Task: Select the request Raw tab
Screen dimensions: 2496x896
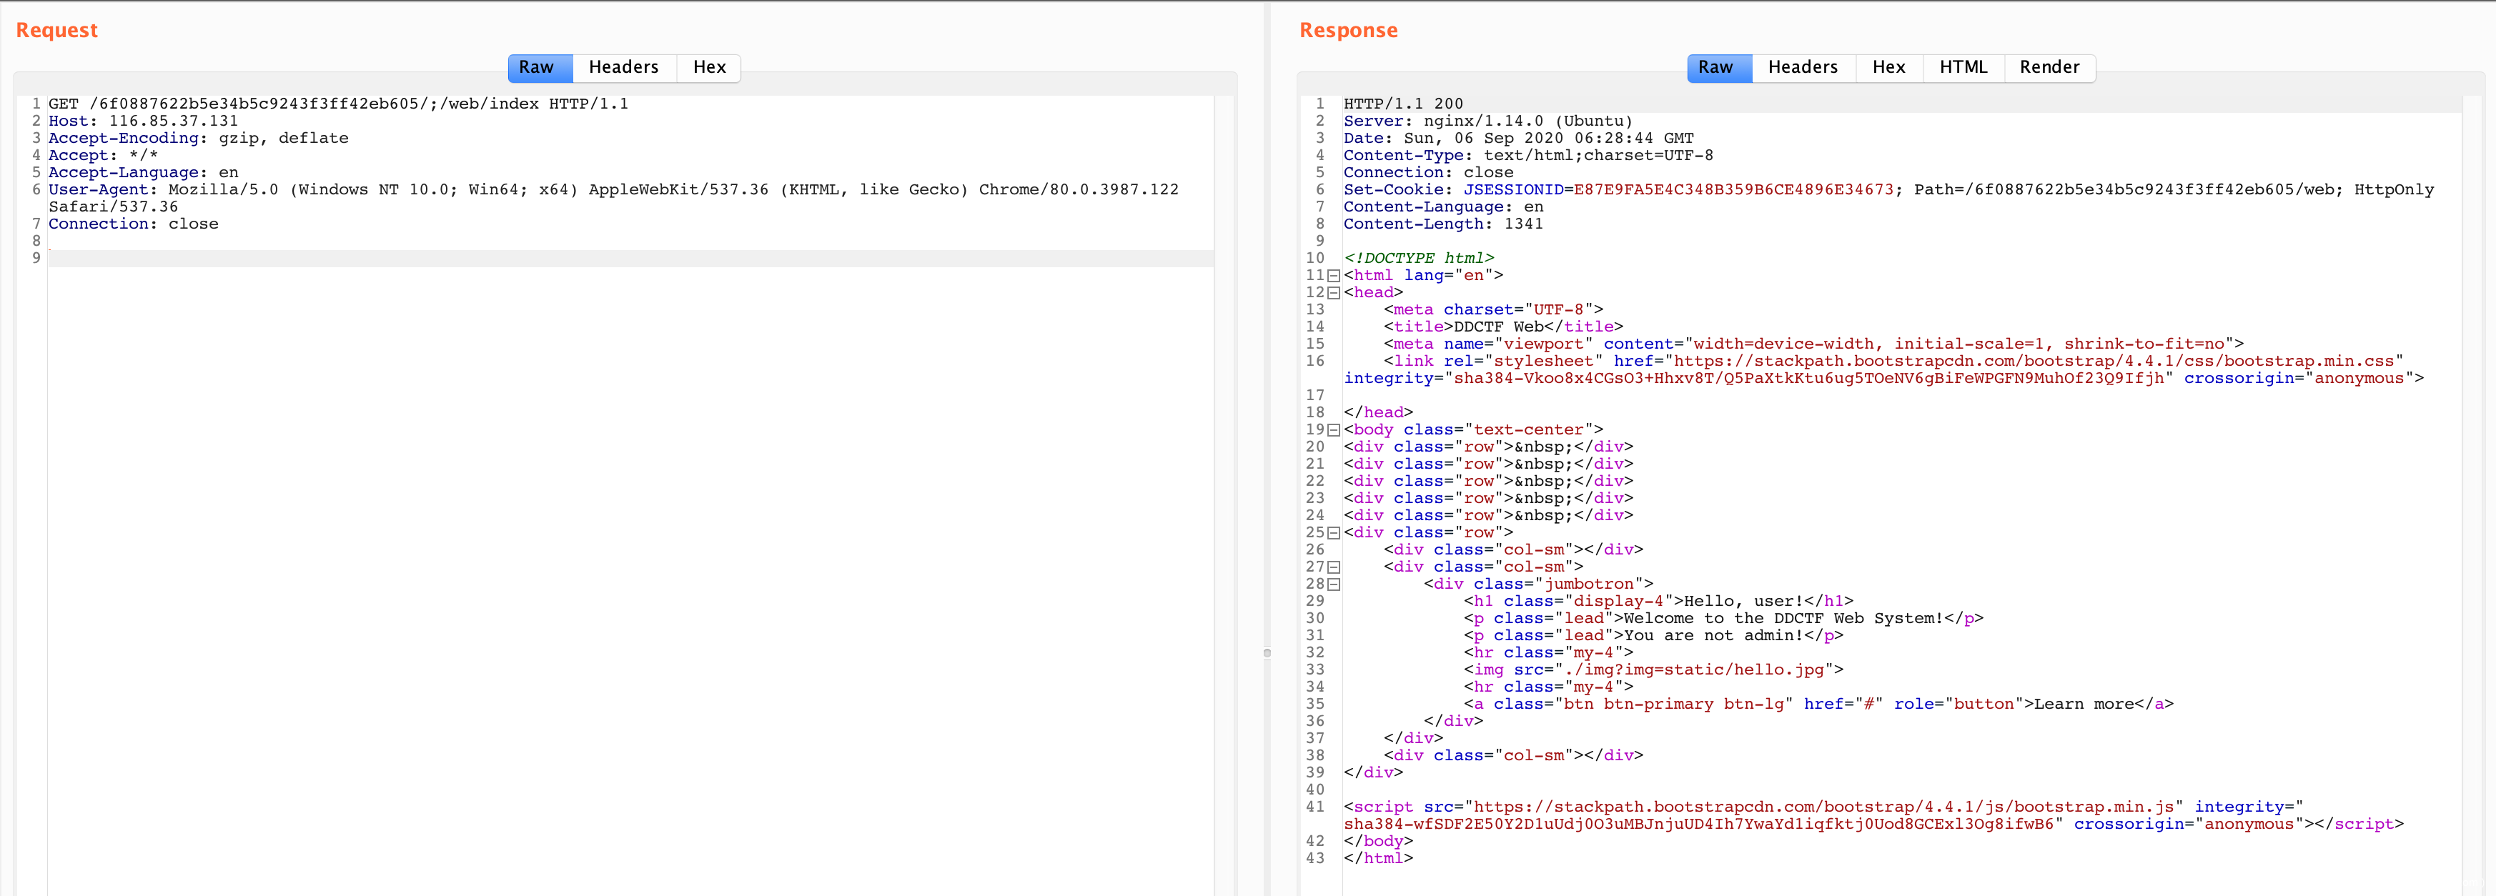Action: pos(536,67)
